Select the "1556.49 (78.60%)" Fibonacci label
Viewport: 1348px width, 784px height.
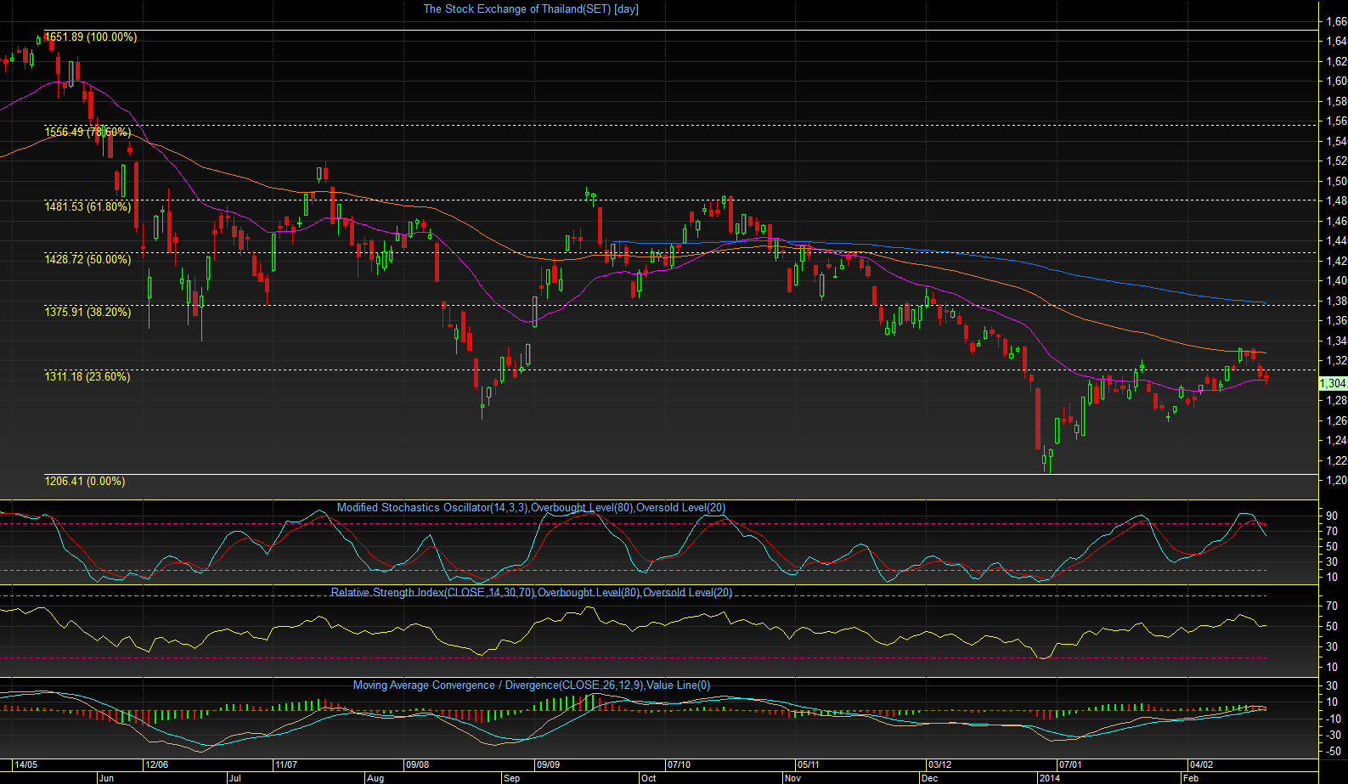pyautogui.click(x=87, y=133)
